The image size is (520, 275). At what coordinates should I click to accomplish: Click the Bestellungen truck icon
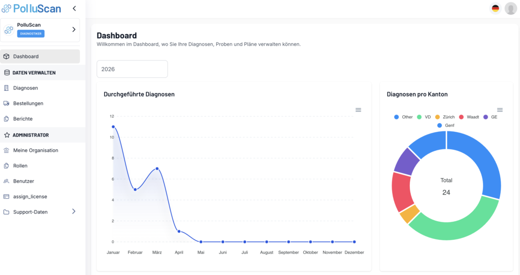coord(7,104)
